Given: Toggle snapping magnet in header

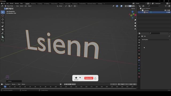Looking at the screenshot, I should pyautogui.click(x=69, y=6).
